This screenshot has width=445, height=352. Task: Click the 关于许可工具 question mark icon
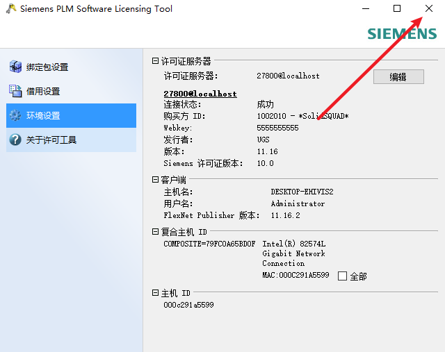15,140
